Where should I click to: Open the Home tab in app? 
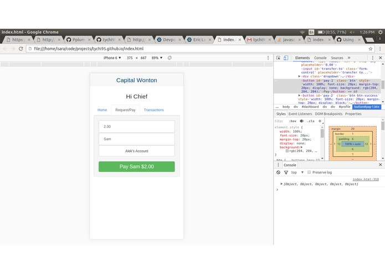pyautogui.click(x=102, y=110)
